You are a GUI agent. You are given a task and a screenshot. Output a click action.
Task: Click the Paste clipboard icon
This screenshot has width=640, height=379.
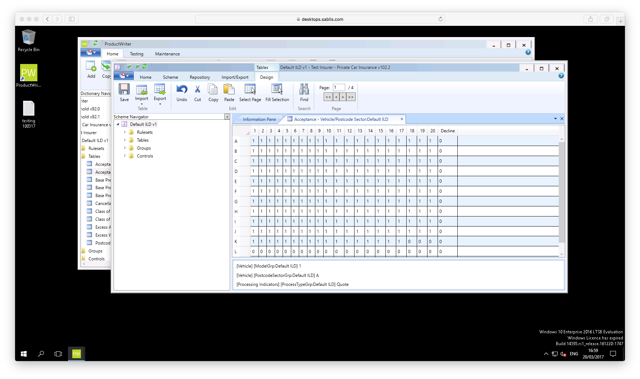coord(229,89)
